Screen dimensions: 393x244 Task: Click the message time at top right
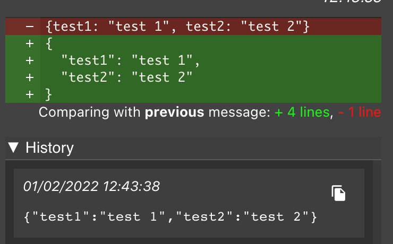[x=352, y=2]
